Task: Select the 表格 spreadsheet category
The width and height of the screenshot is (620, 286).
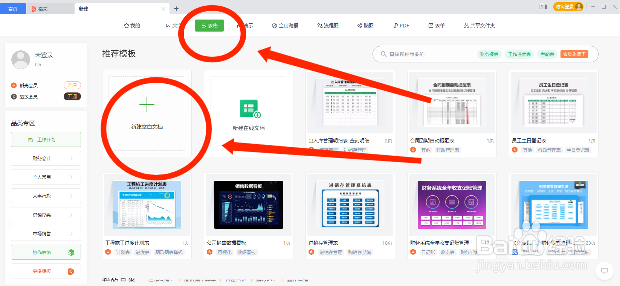Action: click(209, 26)
